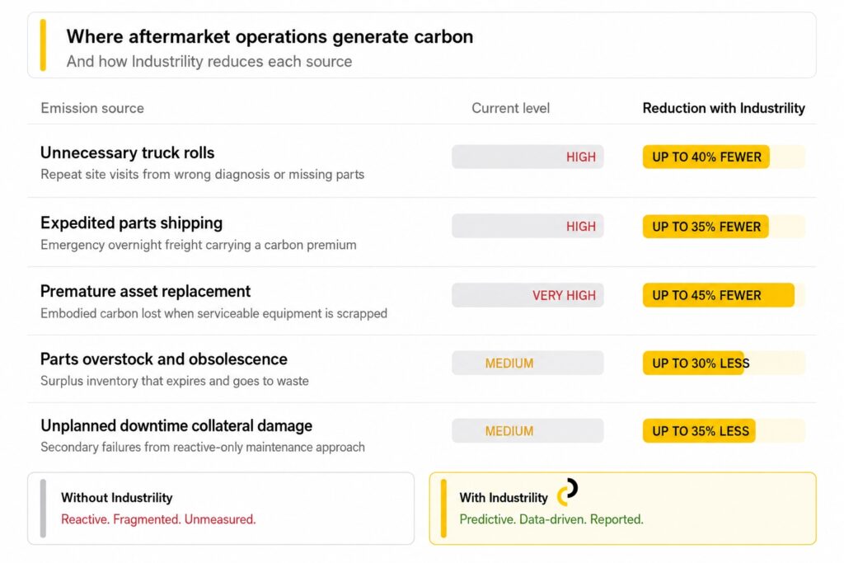Viewport: 844px width, 563px height.
Task: Click the Industrility logo icon
Action: (x=567, y=492)
